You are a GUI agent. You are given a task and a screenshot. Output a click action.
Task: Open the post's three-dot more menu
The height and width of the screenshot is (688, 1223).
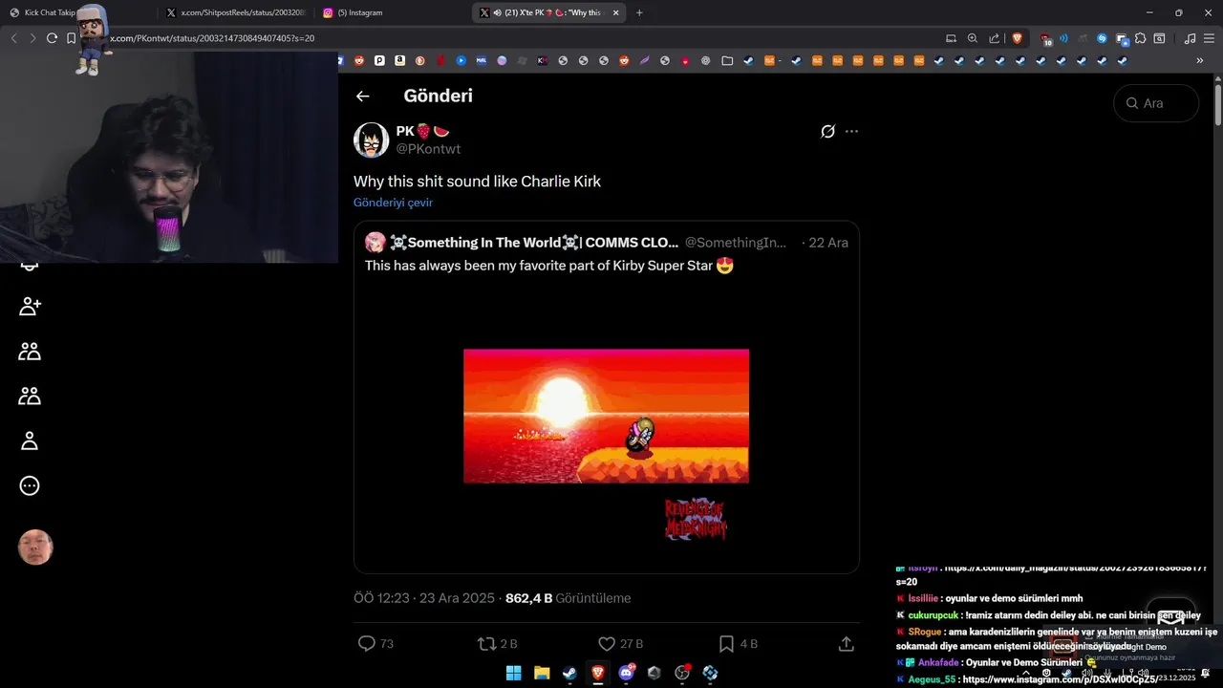click(x=851, y=131)
